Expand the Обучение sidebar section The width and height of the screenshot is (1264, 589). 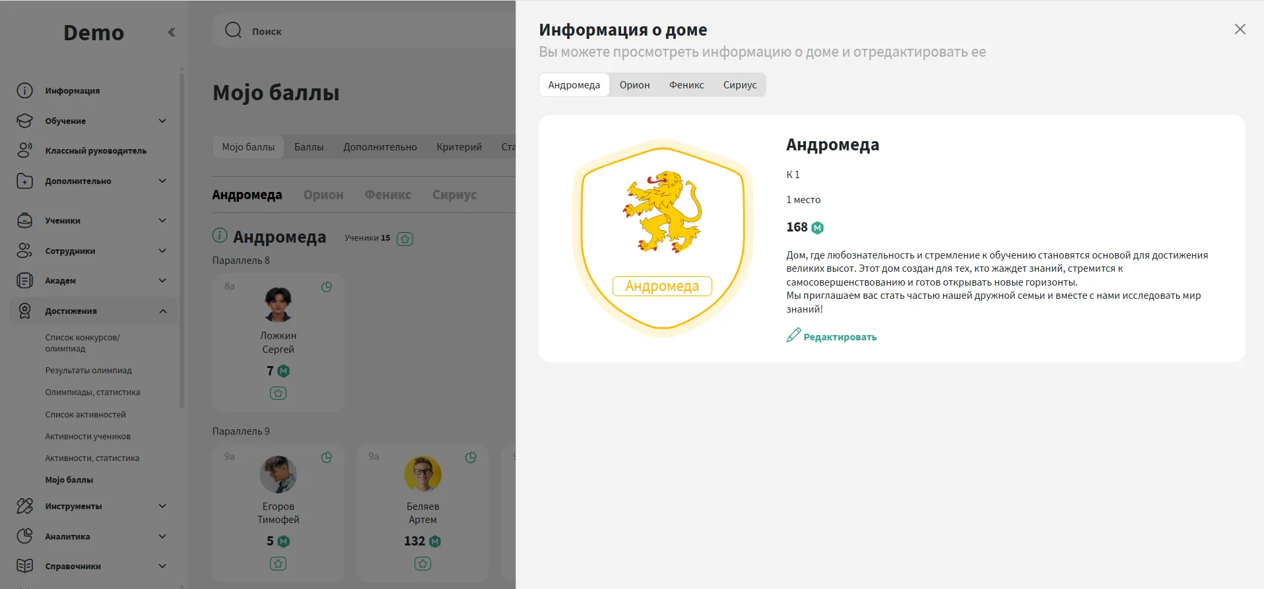pos(162,121)
